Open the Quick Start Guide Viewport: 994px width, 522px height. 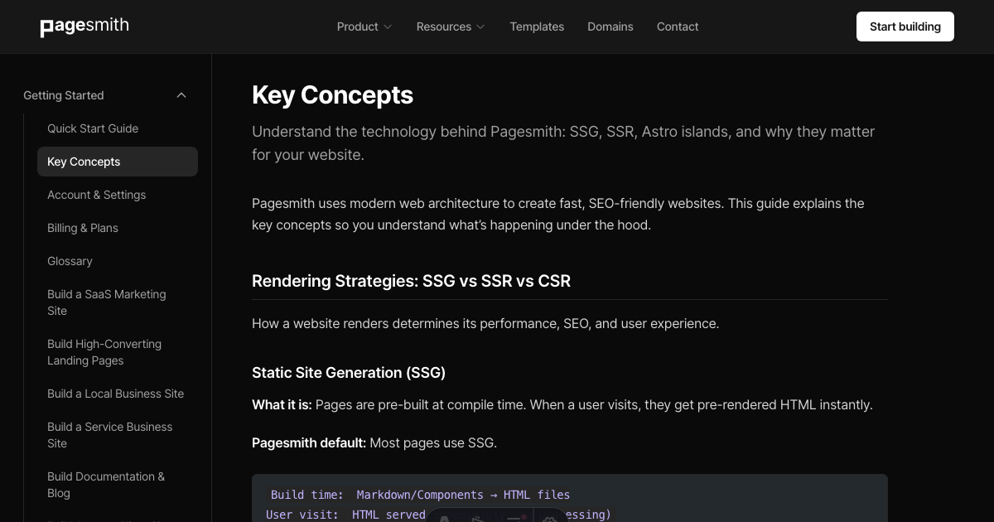click(x=93, y=128)
